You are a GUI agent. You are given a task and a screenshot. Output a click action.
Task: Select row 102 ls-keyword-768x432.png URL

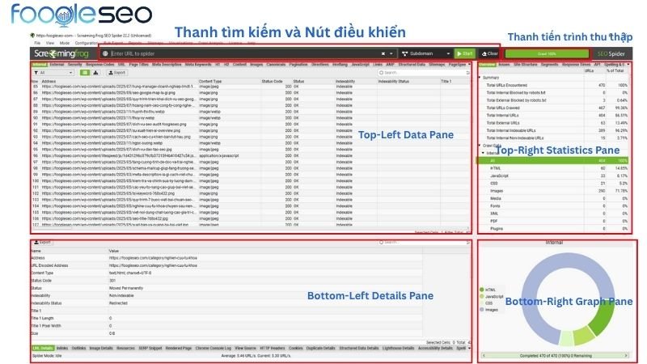click(x=251, y=193)
